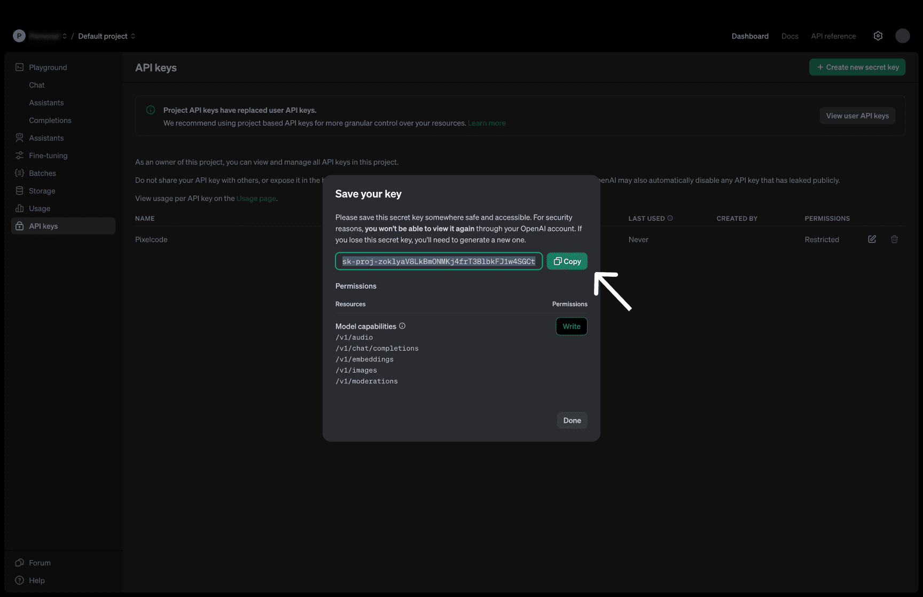Click the Pixelcode key name

151,239
